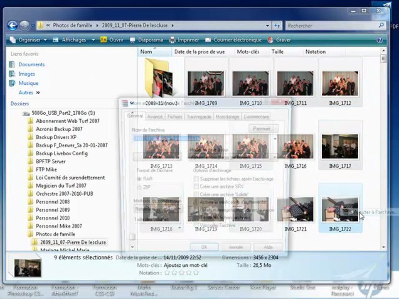Click Courrier électronique in the toolbar
This screenshot has width=399, height=299.
[233, 40]
